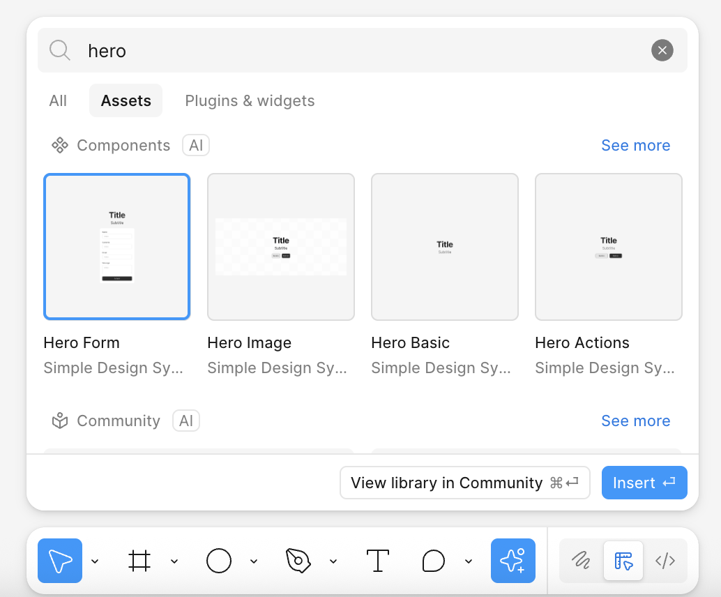This screenshot has height=597, width=721.
Task: Choose the Ellipse shape tool
Action: tap(219, 561)
